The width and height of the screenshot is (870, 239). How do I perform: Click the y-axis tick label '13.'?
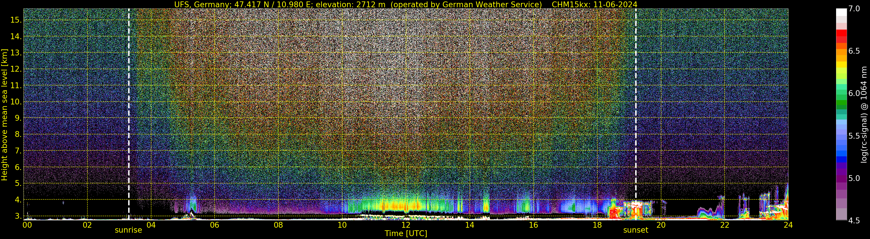pos(16,53)
